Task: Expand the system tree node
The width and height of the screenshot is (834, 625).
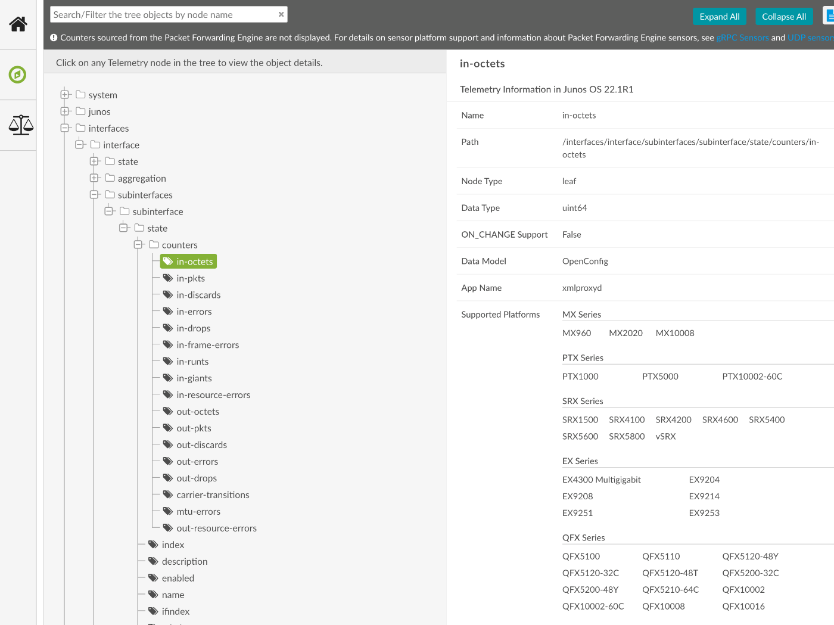Action: [64, 95]
